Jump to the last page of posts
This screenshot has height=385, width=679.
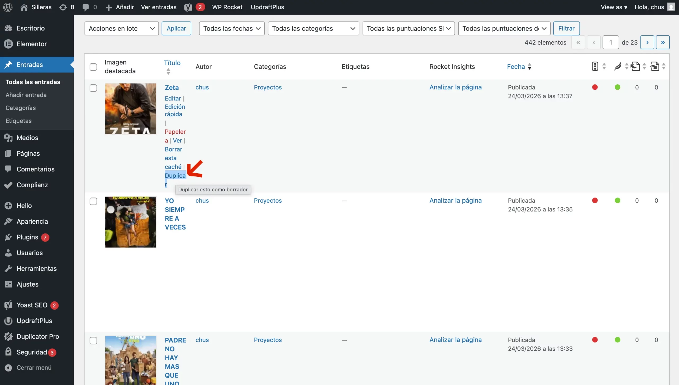click(663, 42)
